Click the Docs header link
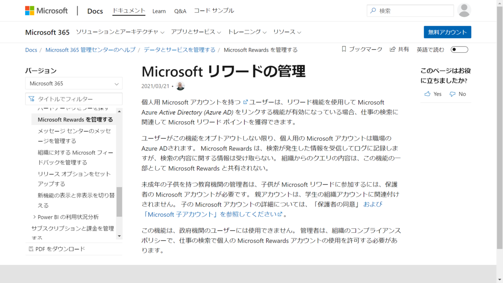 tap(95, 11)
